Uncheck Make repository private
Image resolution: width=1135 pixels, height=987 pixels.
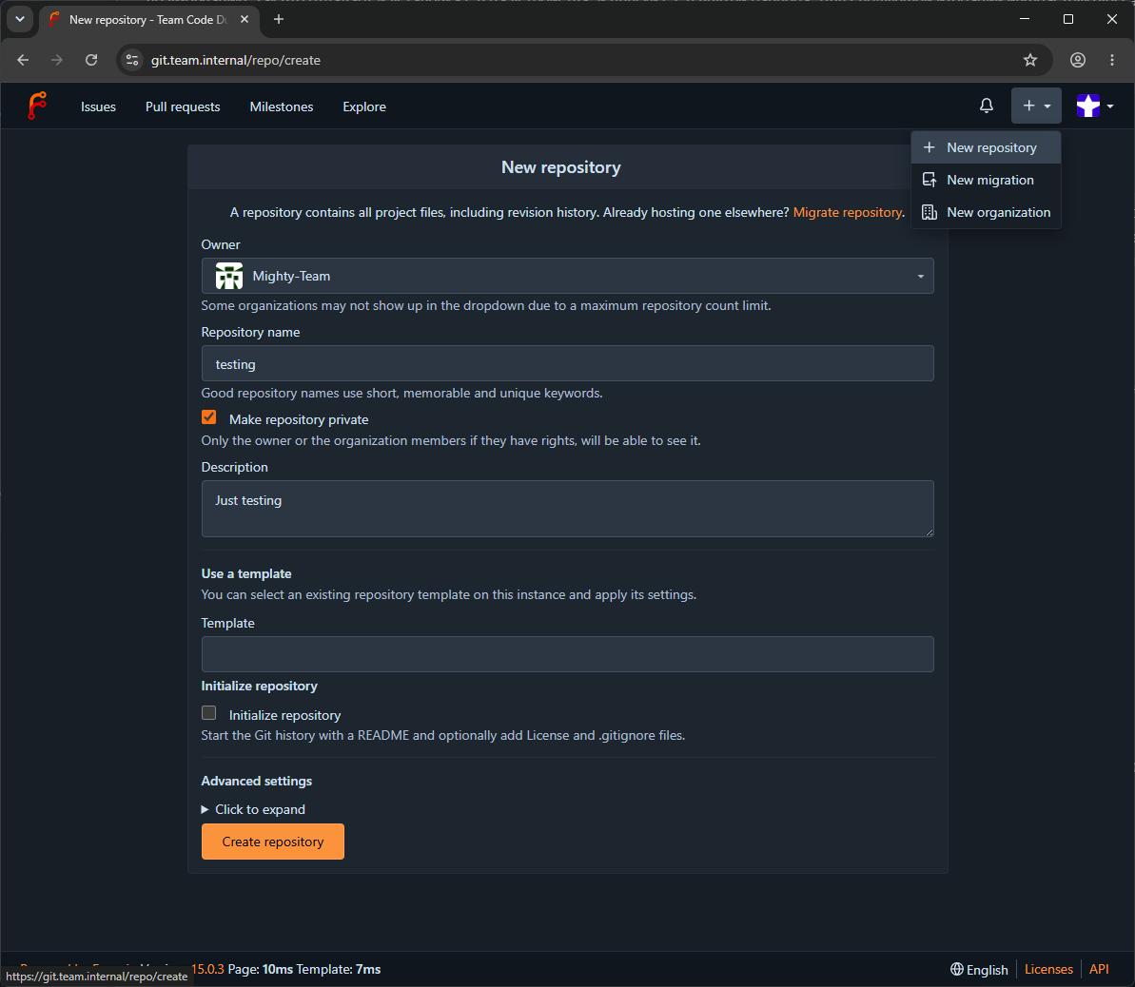pos(209,417)
